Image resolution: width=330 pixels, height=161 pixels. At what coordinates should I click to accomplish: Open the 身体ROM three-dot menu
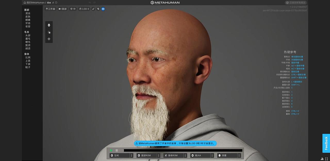[185, 155]
